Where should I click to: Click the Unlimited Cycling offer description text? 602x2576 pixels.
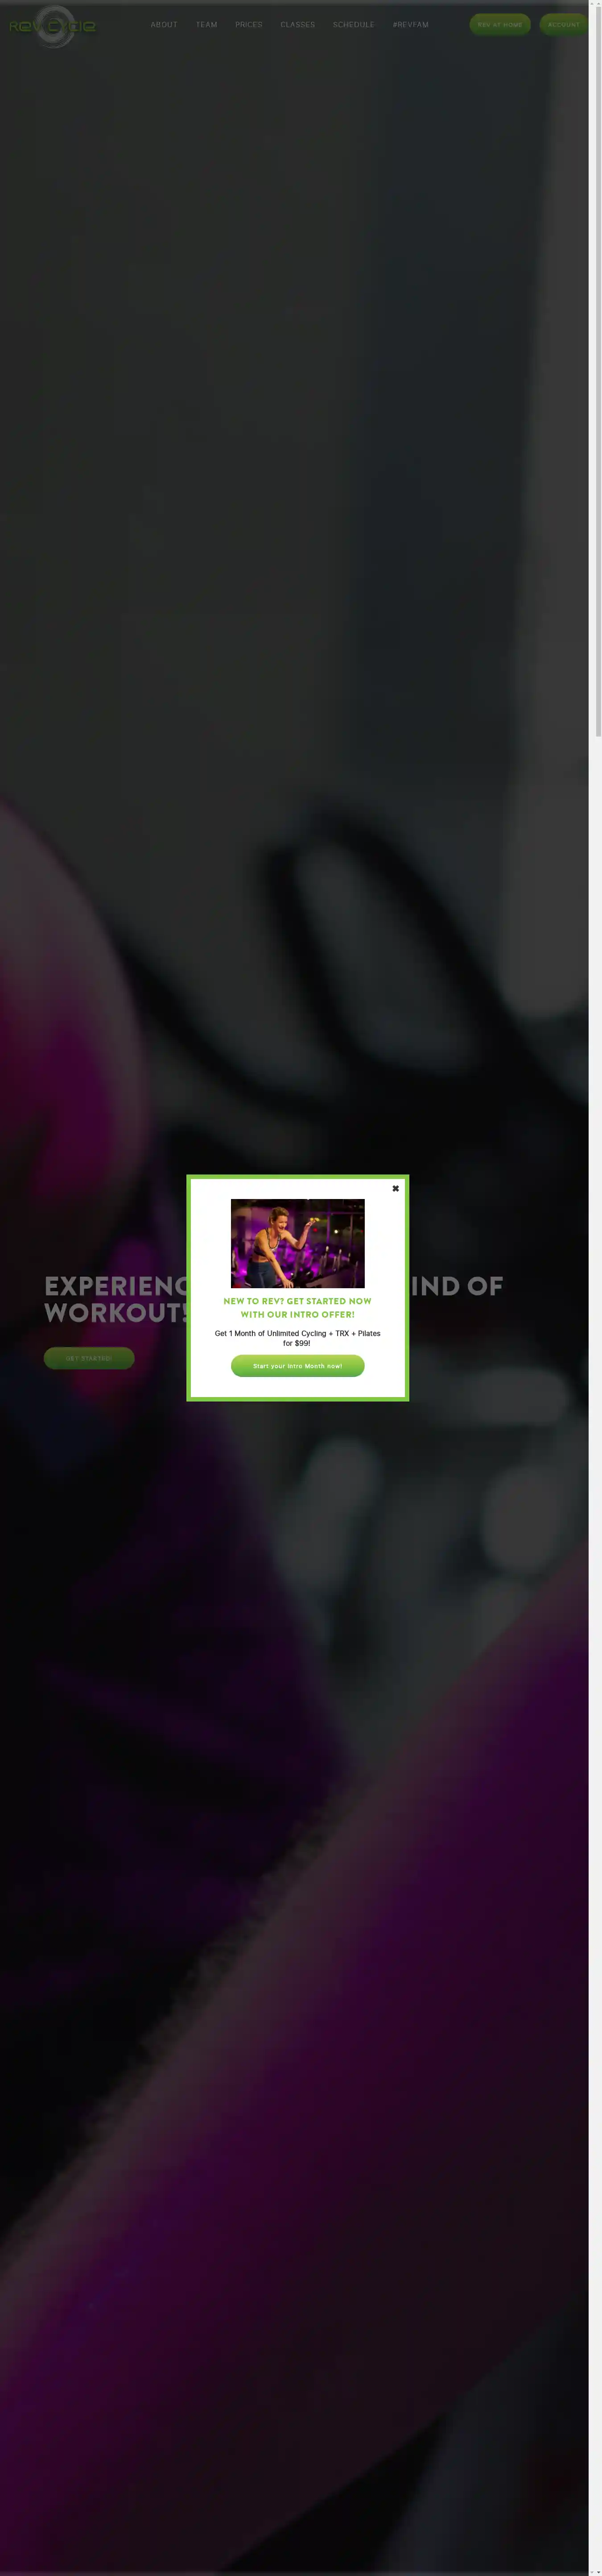298,1338
